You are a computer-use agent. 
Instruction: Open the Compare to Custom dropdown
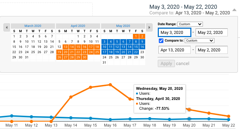[199, 41]
